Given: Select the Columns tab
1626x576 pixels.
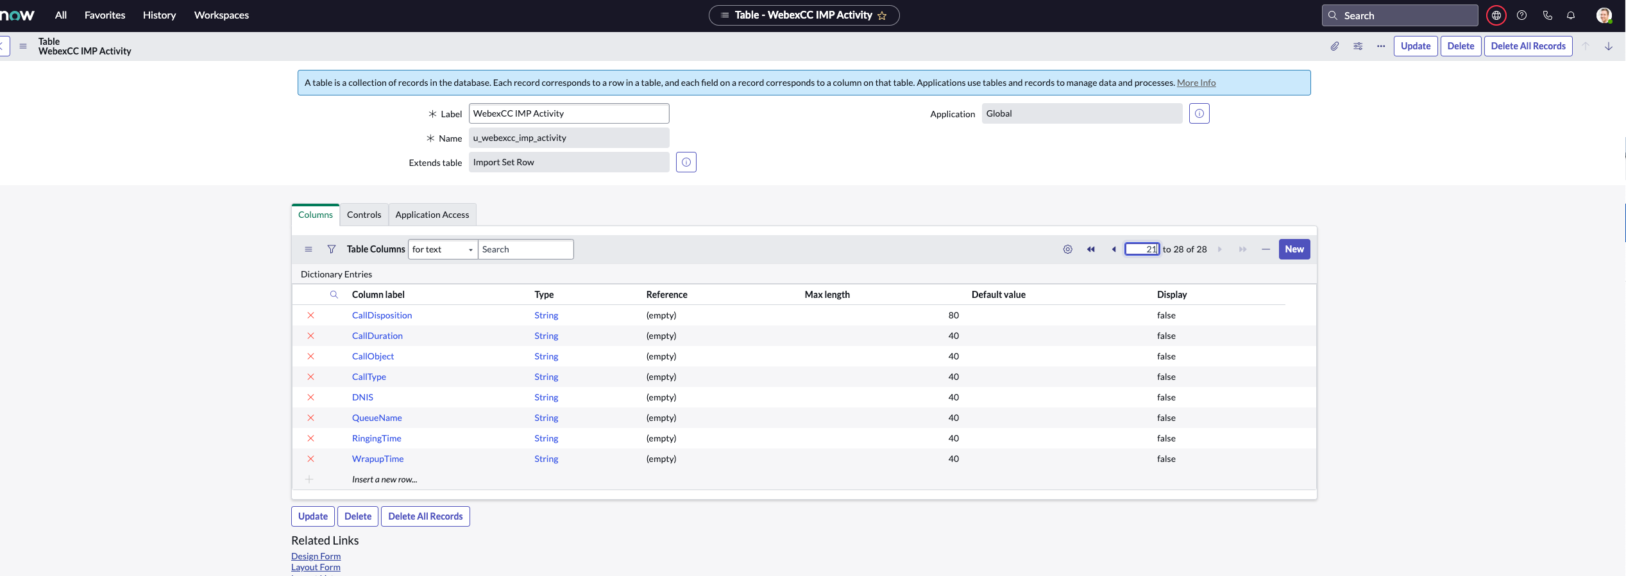Looking at the screenshot, I should 315,215.
